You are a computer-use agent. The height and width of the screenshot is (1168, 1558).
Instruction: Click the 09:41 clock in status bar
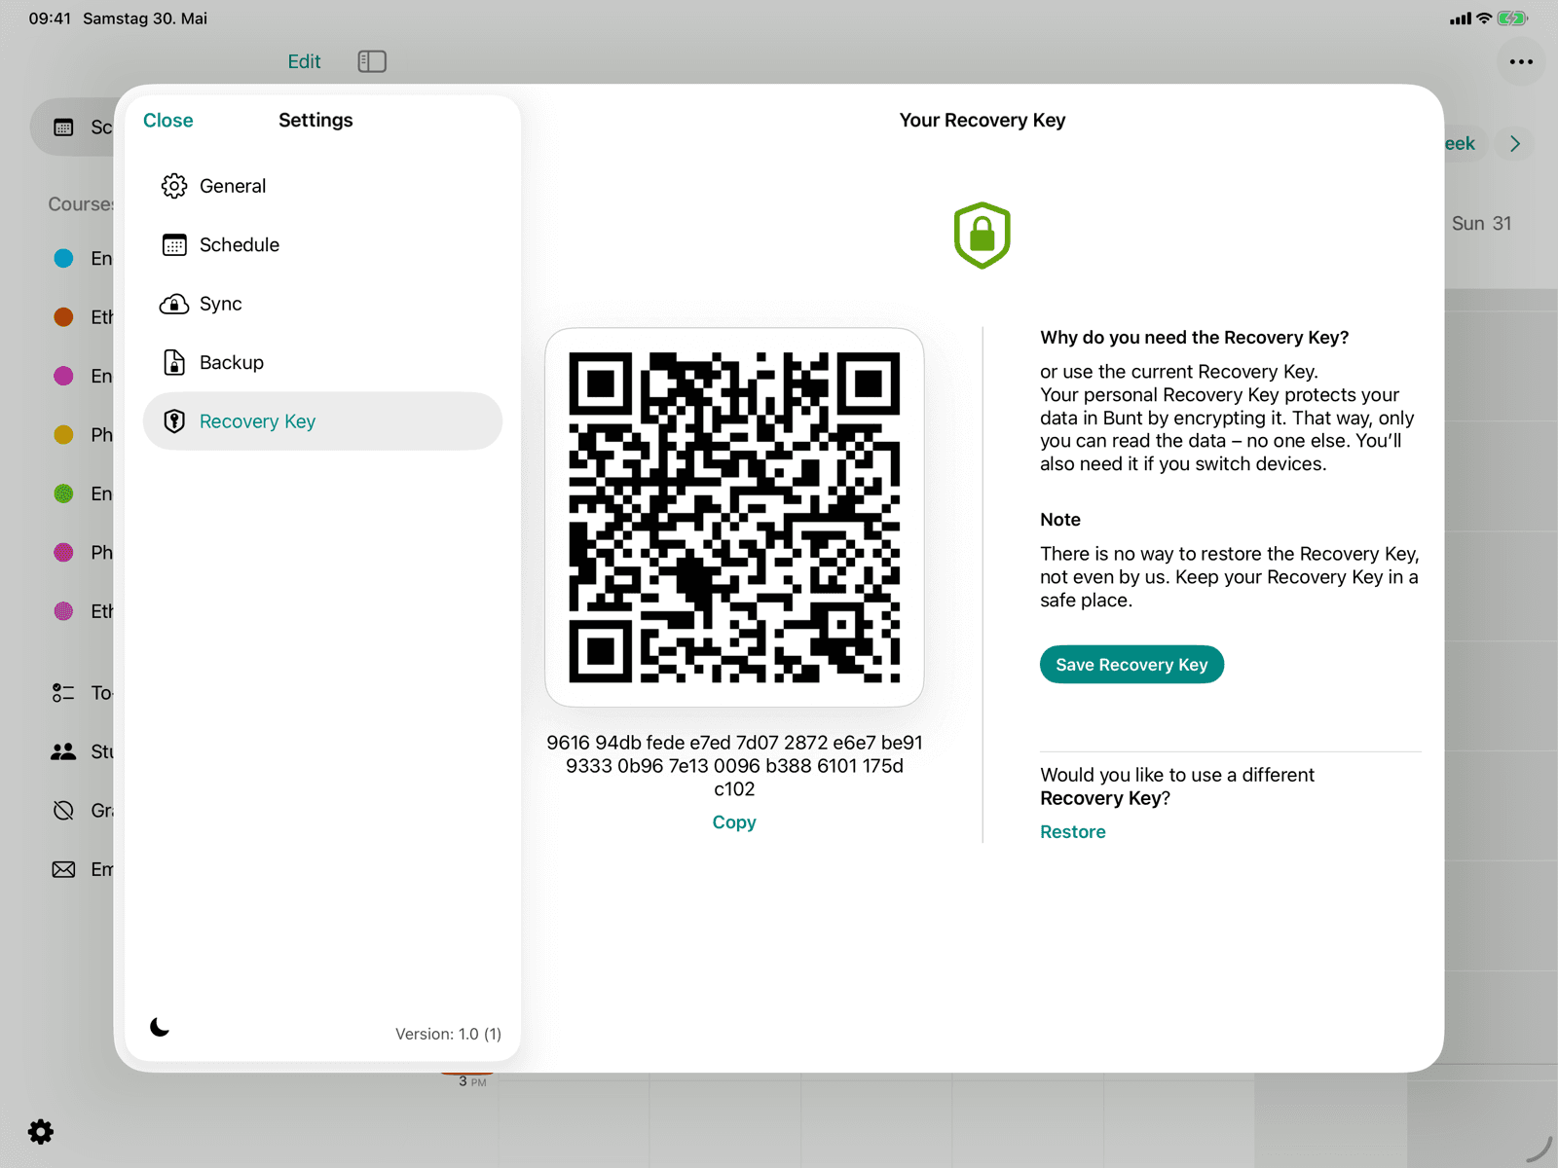tap(50, 18)
